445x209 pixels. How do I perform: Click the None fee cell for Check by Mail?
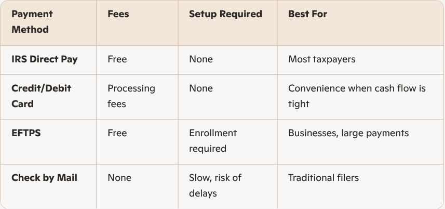[x=119, y=178]
